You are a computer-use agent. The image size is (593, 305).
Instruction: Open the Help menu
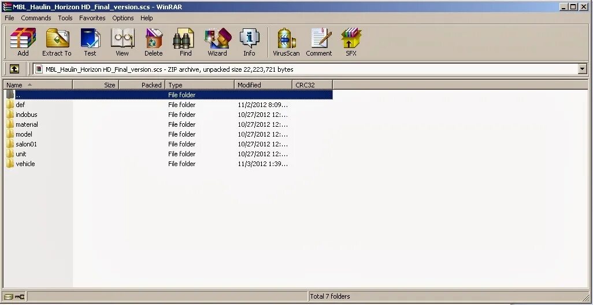(x=146, y=18)
